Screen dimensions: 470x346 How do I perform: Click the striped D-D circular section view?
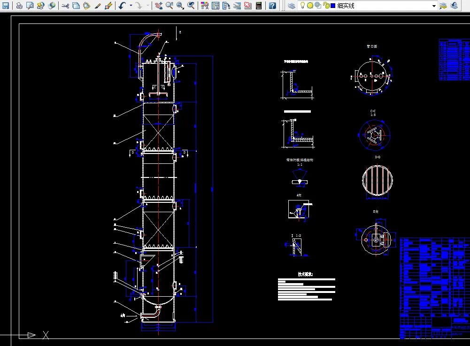point(378,180)
